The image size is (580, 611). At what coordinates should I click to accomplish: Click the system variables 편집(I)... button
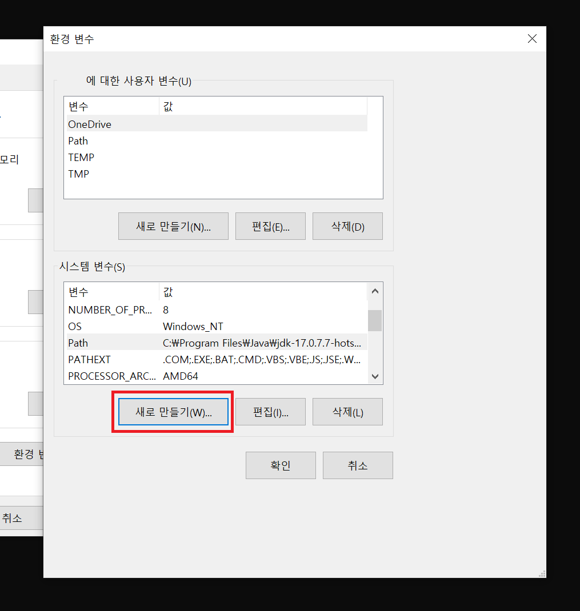pos(270,412)
